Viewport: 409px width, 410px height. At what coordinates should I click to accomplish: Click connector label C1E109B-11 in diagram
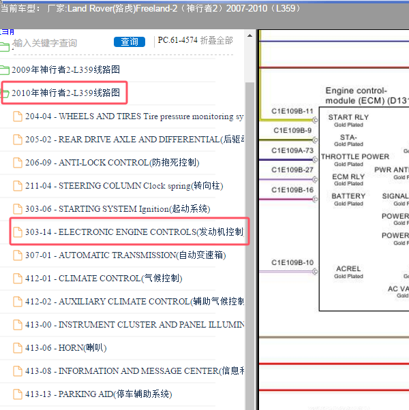(x=292, y=111)
